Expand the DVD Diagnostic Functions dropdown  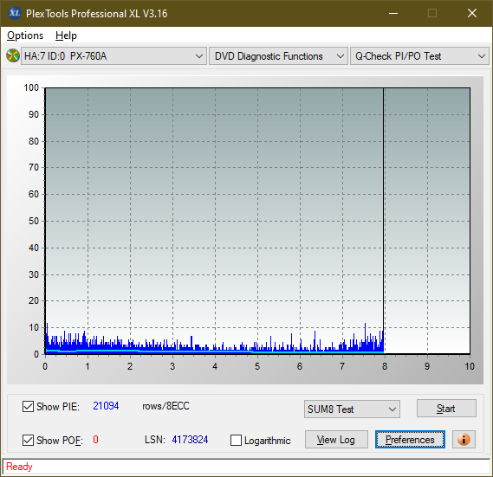pos(278,56)
